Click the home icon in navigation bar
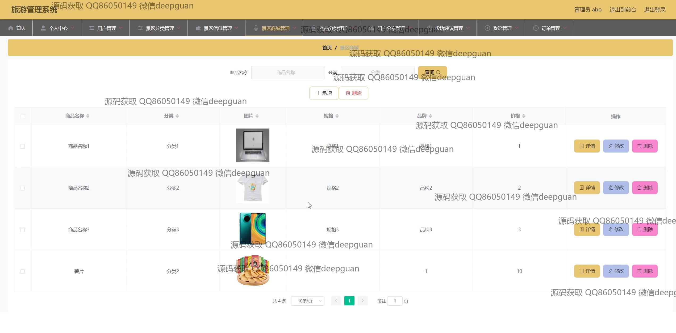Viewport: 676px width, 333px height. (11, 28)
